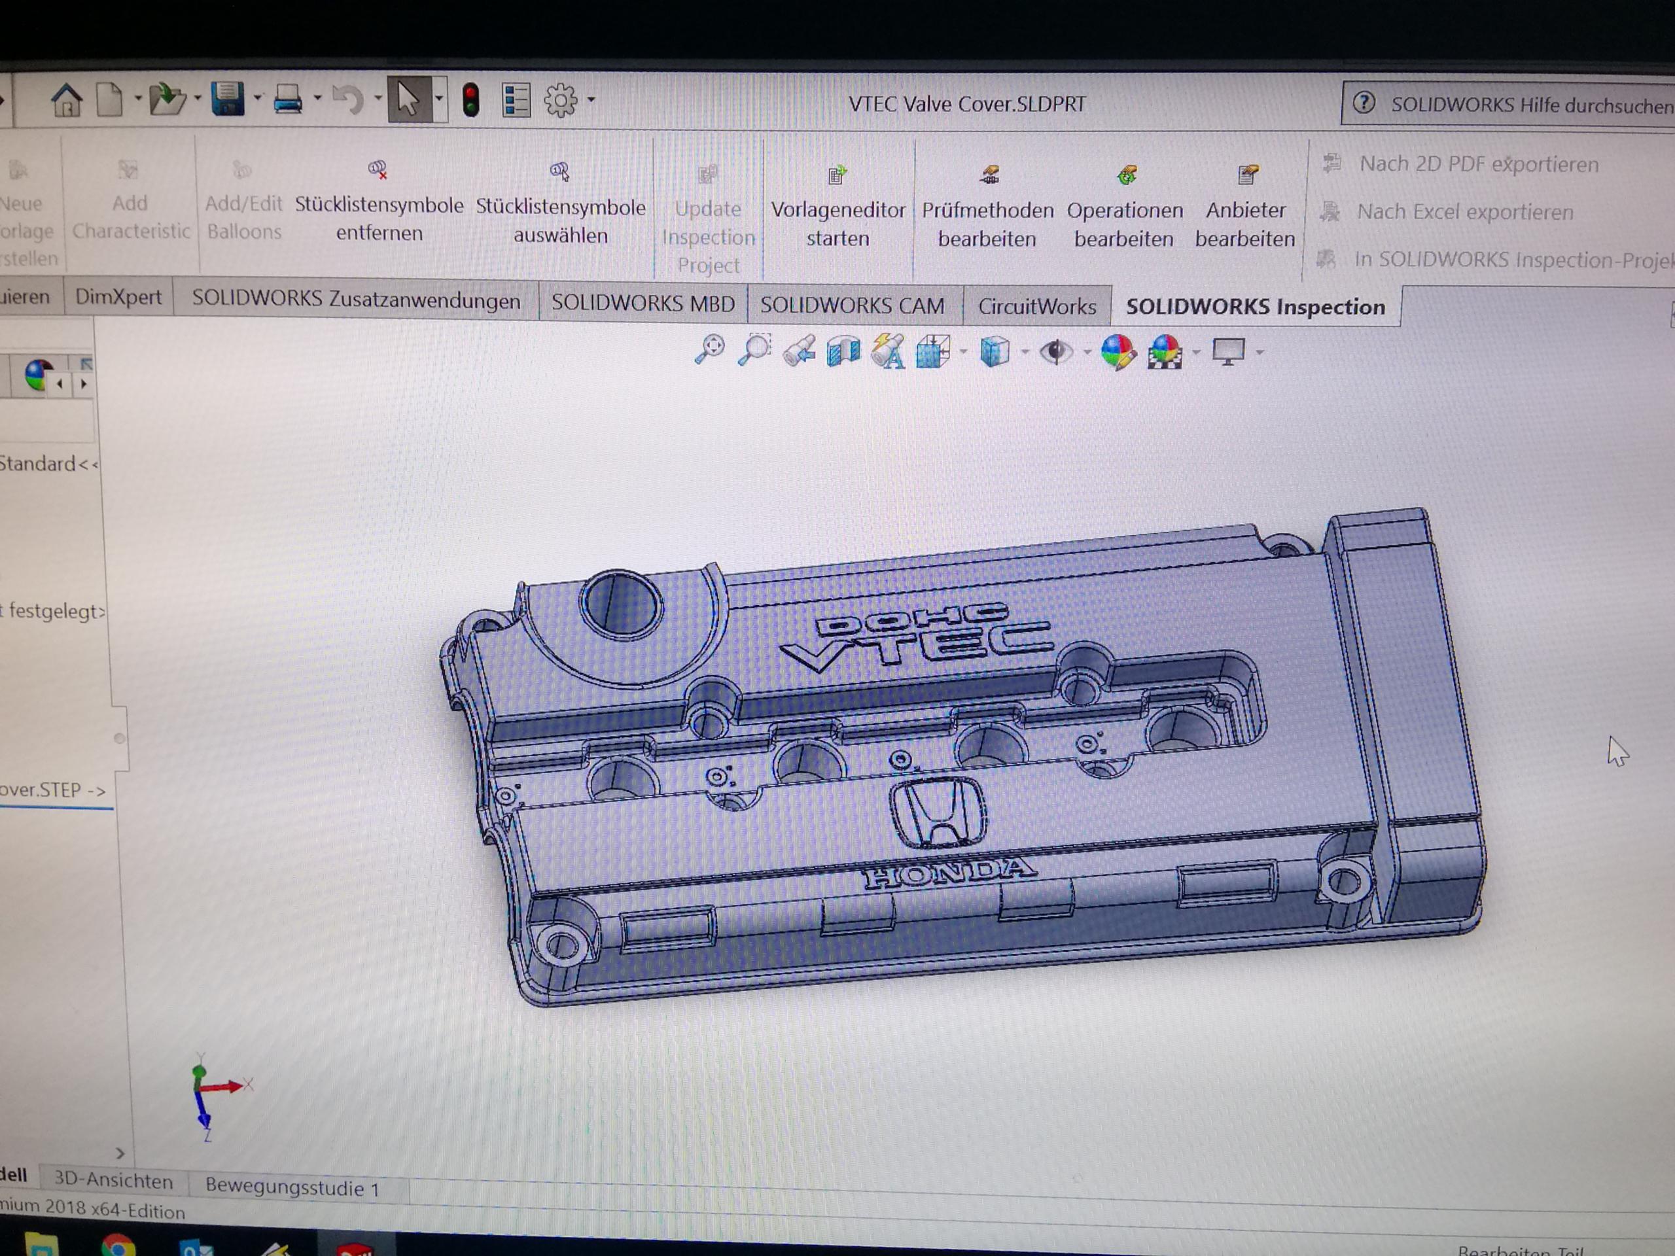Open File Explorer from the taskbar
Screen dimensions: 1675x1256
(x=41, y=1246)
